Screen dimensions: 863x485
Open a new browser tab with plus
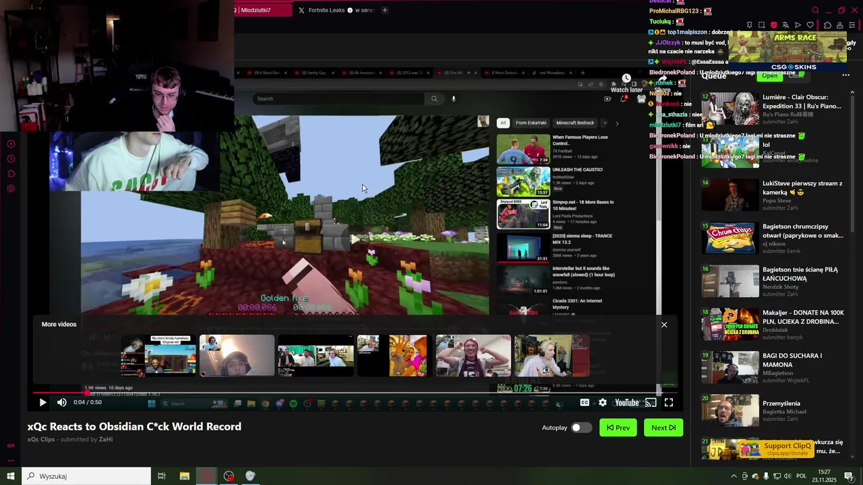click(x=385, y=10)
